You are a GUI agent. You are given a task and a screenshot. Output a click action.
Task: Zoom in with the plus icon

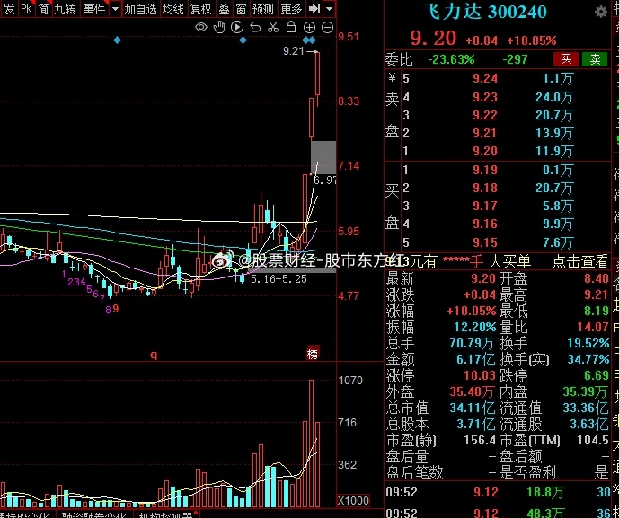pos(306,27)
